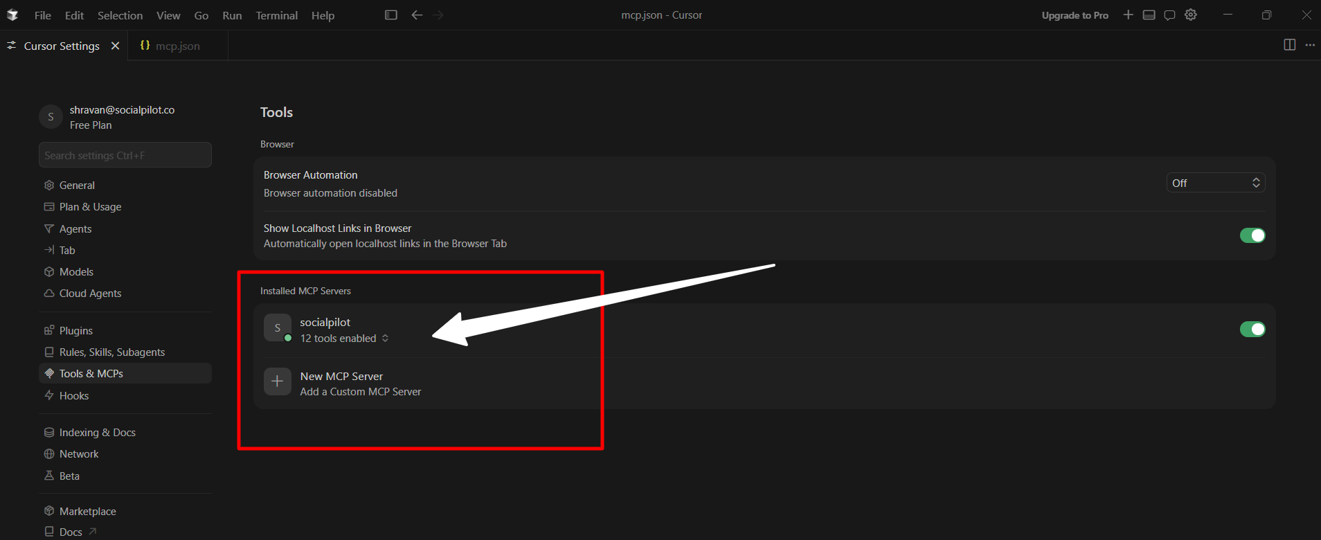The width and height of the screenshot is (1321, 540).
Task: Open the chat bubble icon in title bar
Action: [1170, 15]
